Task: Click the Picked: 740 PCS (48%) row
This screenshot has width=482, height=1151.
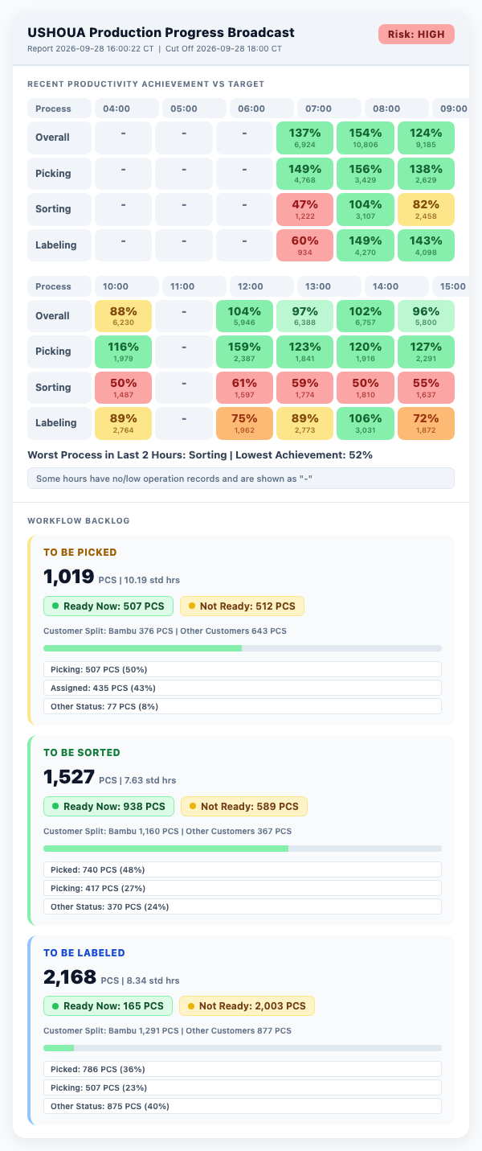Action: click(243, 869)
